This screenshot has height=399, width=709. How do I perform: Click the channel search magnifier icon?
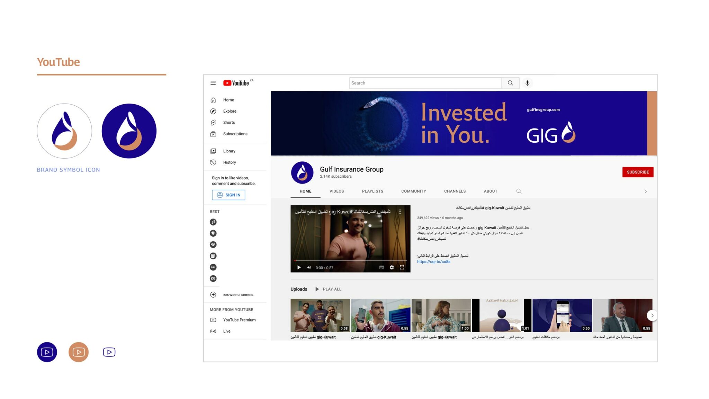pyautogui.click(x=519, y=191)
